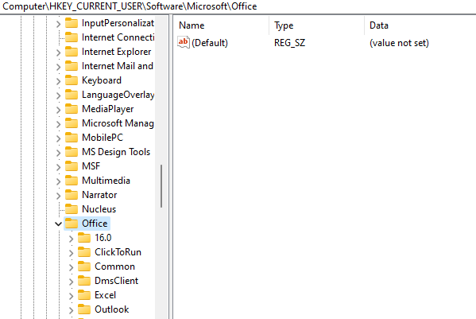This screenshot has width=476, height=319.
Task: Select the Common subkey label
Action: click(x=114, y=266)
